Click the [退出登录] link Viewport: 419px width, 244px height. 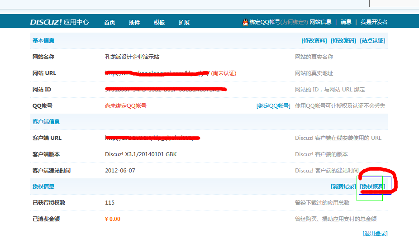(x=375, y=233)
